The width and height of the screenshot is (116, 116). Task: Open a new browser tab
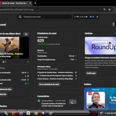coord(35,3)
